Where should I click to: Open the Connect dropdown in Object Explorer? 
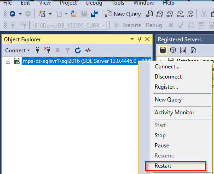coord(17,51)
